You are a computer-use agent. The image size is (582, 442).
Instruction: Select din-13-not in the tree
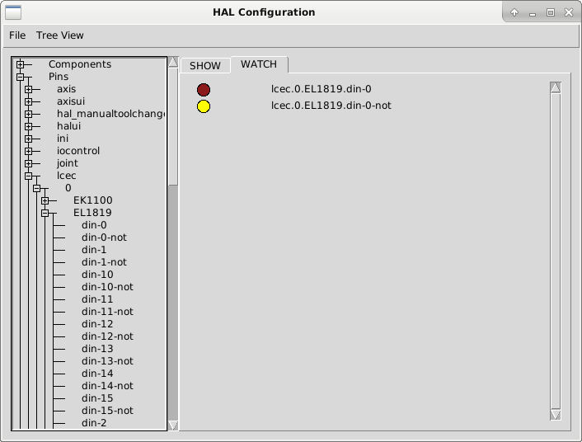pyautogui.click(x=107, y=361)
